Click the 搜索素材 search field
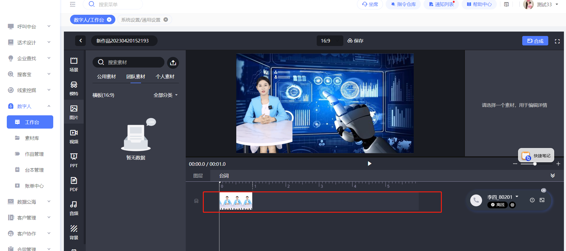Viewport: 566px width, 251px height. (x=128, y=62)
